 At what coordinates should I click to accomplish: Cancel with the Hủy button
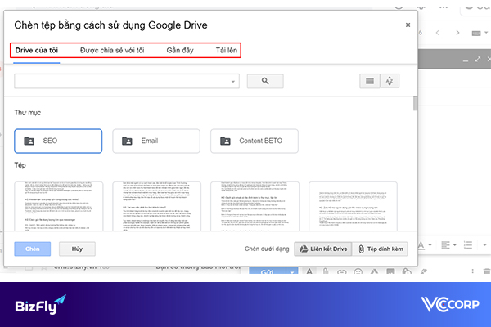tap(78, 249)
